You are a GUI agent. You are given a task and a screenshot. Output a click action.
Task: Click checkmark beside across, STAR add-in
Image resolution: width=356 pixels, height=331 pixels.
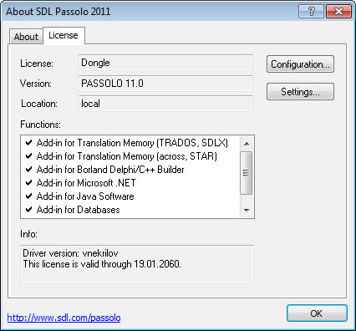[x=28, y=156]
